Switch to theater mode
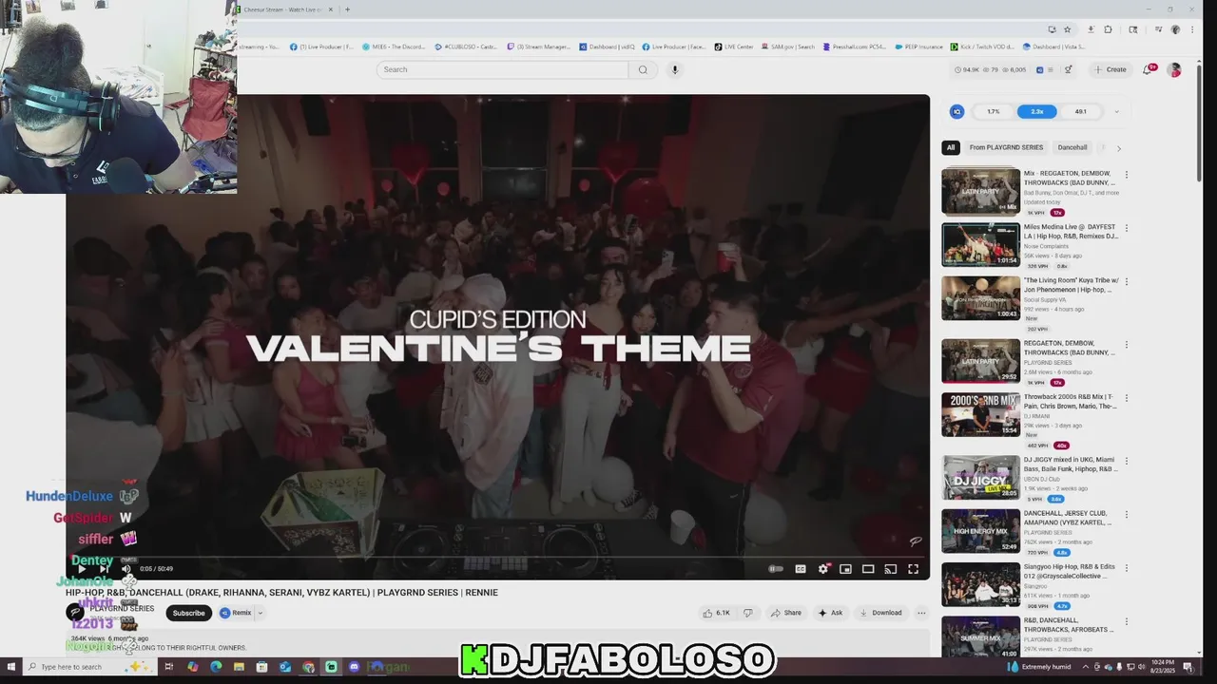 [x=868, y=569]
